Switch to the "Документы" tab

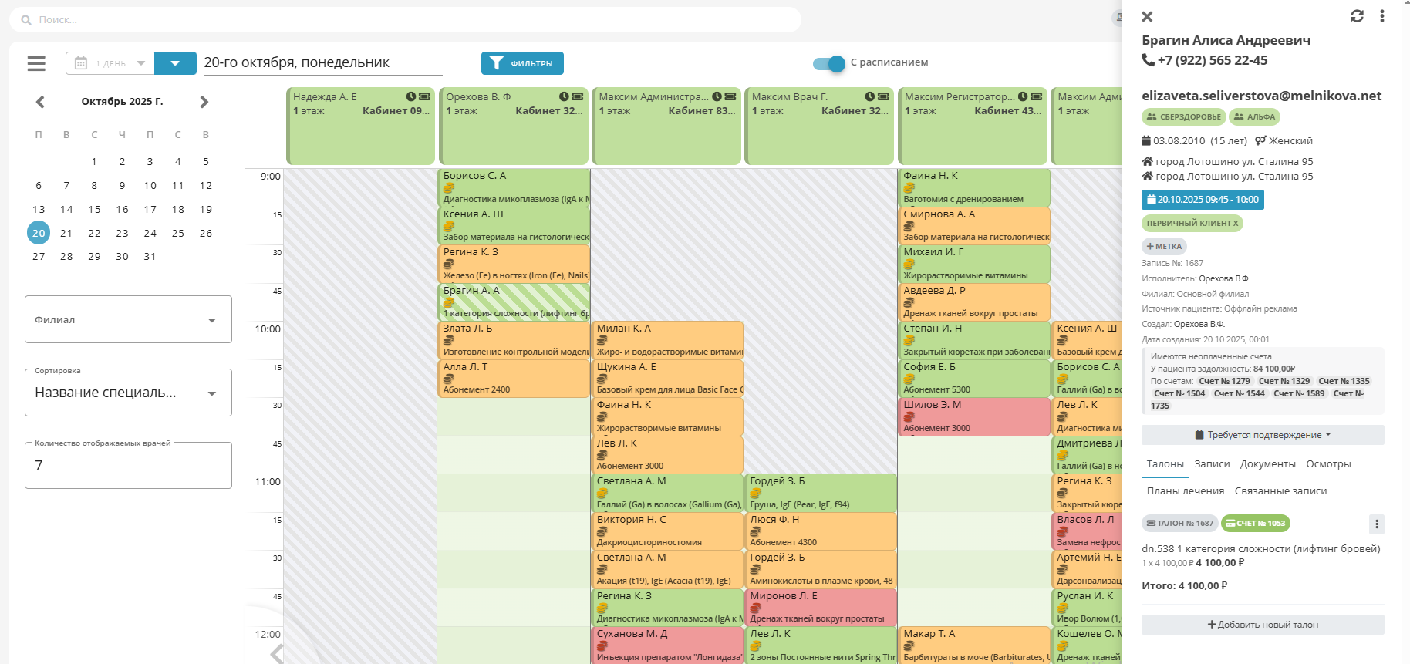tap(1267, 464)
